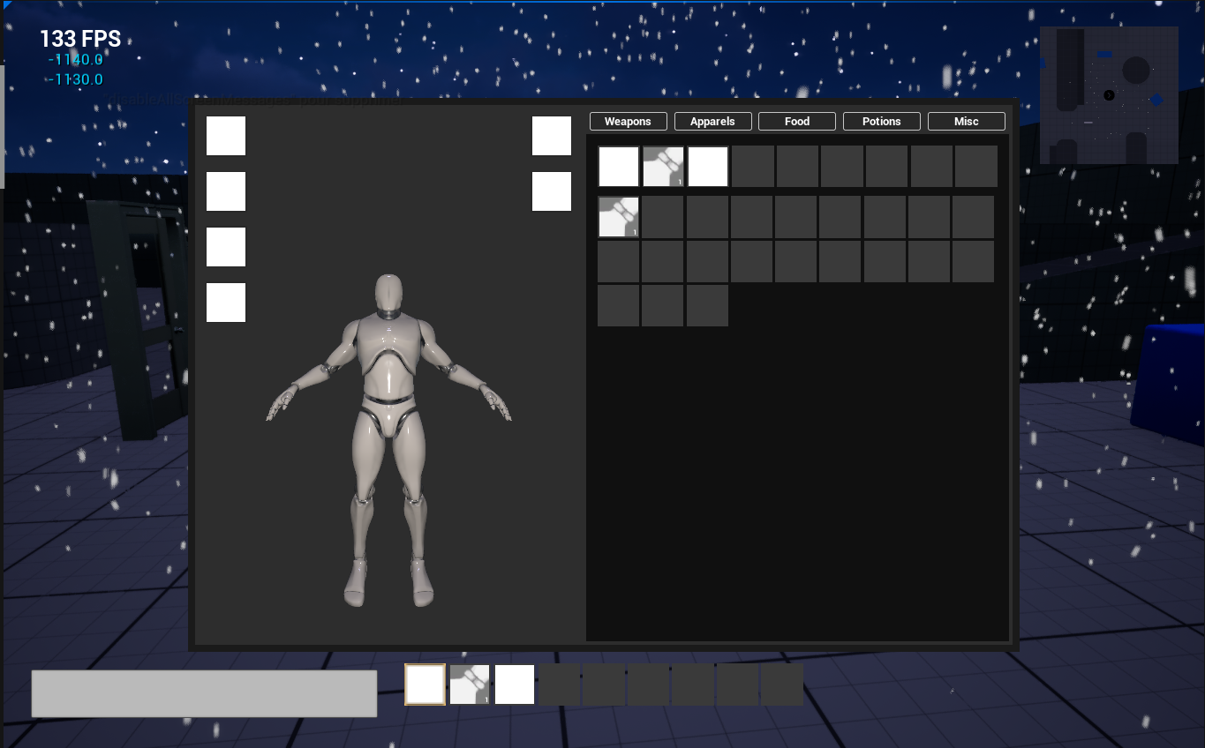
Task: Select the bandage item in top inventory row
Action: (x=663, y=167)
